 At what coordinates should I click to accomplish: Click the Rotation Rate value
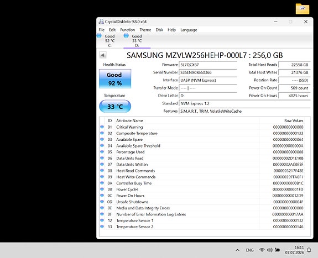tap(294, 80)
